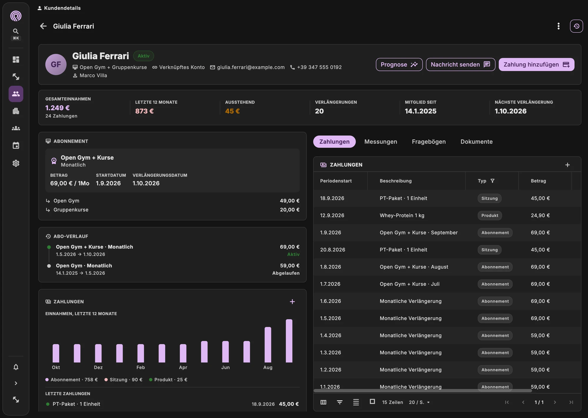Open the notifications bell icon
588x418 pixels.
(16, 367)
